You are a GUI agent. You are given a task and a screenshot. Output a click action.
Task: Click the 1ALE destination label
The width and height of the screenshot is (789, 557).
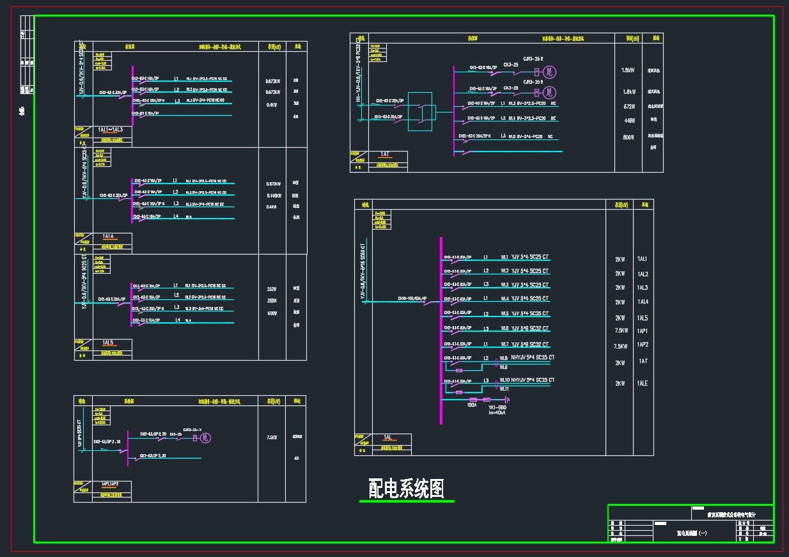pyautogui.click(x=643, y=383)
